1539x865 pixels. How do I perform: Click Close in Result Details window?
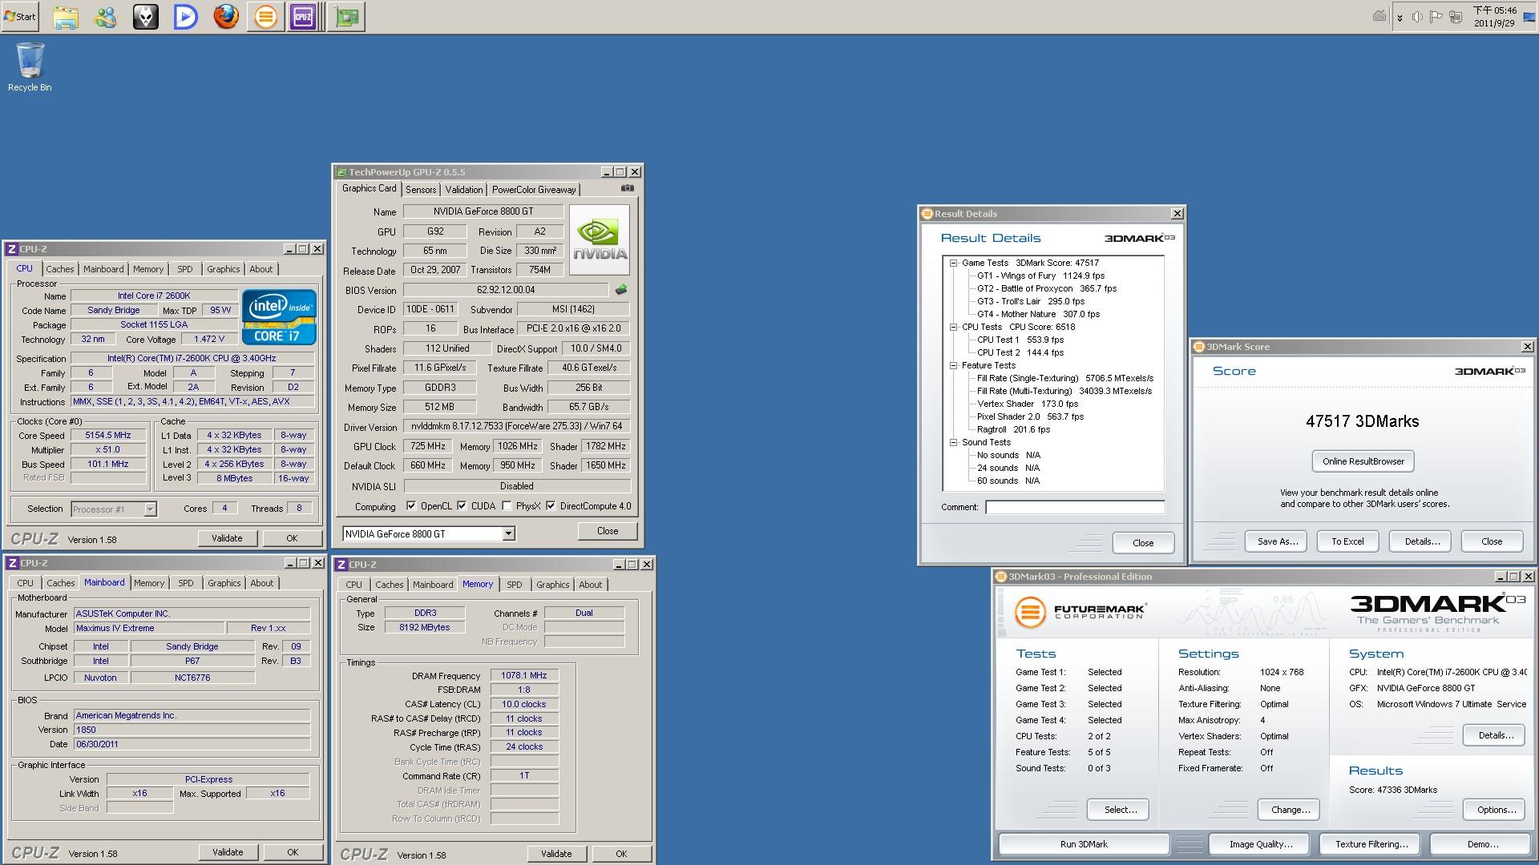click(1143, 543)
